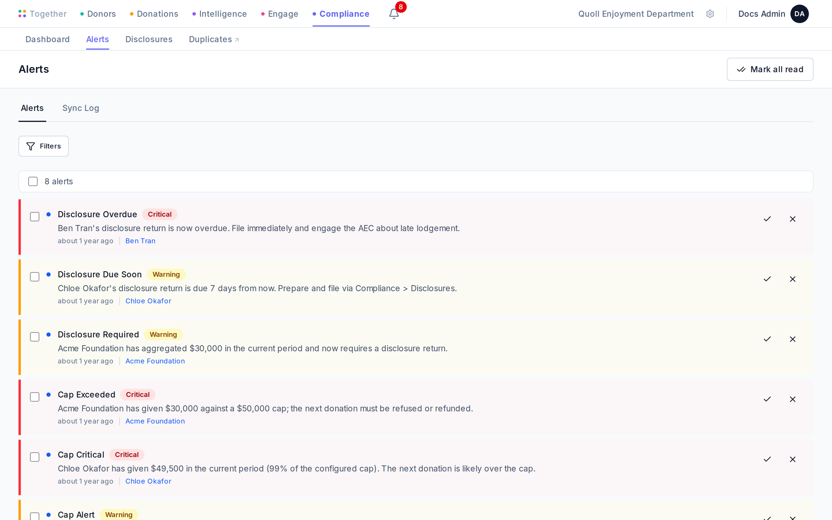Open Acme Foundation link under Cap Exceeded
This screenshot has width=832, height=520.
pos(155,421)
